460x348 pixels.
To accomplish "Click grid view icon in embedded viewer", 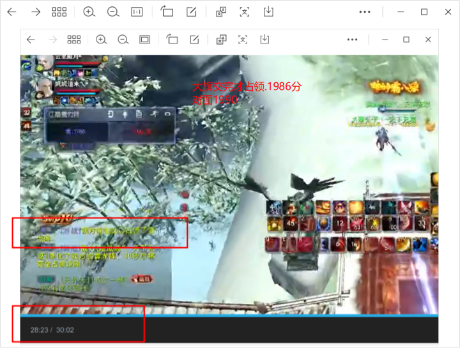I will (x=74, y=40).
